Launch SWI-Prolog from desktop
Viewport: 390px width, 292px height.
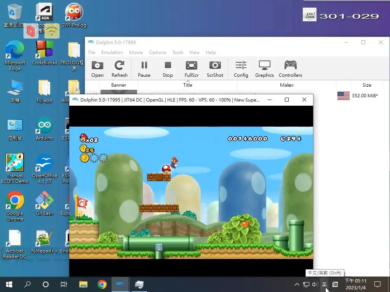(74, 15)
